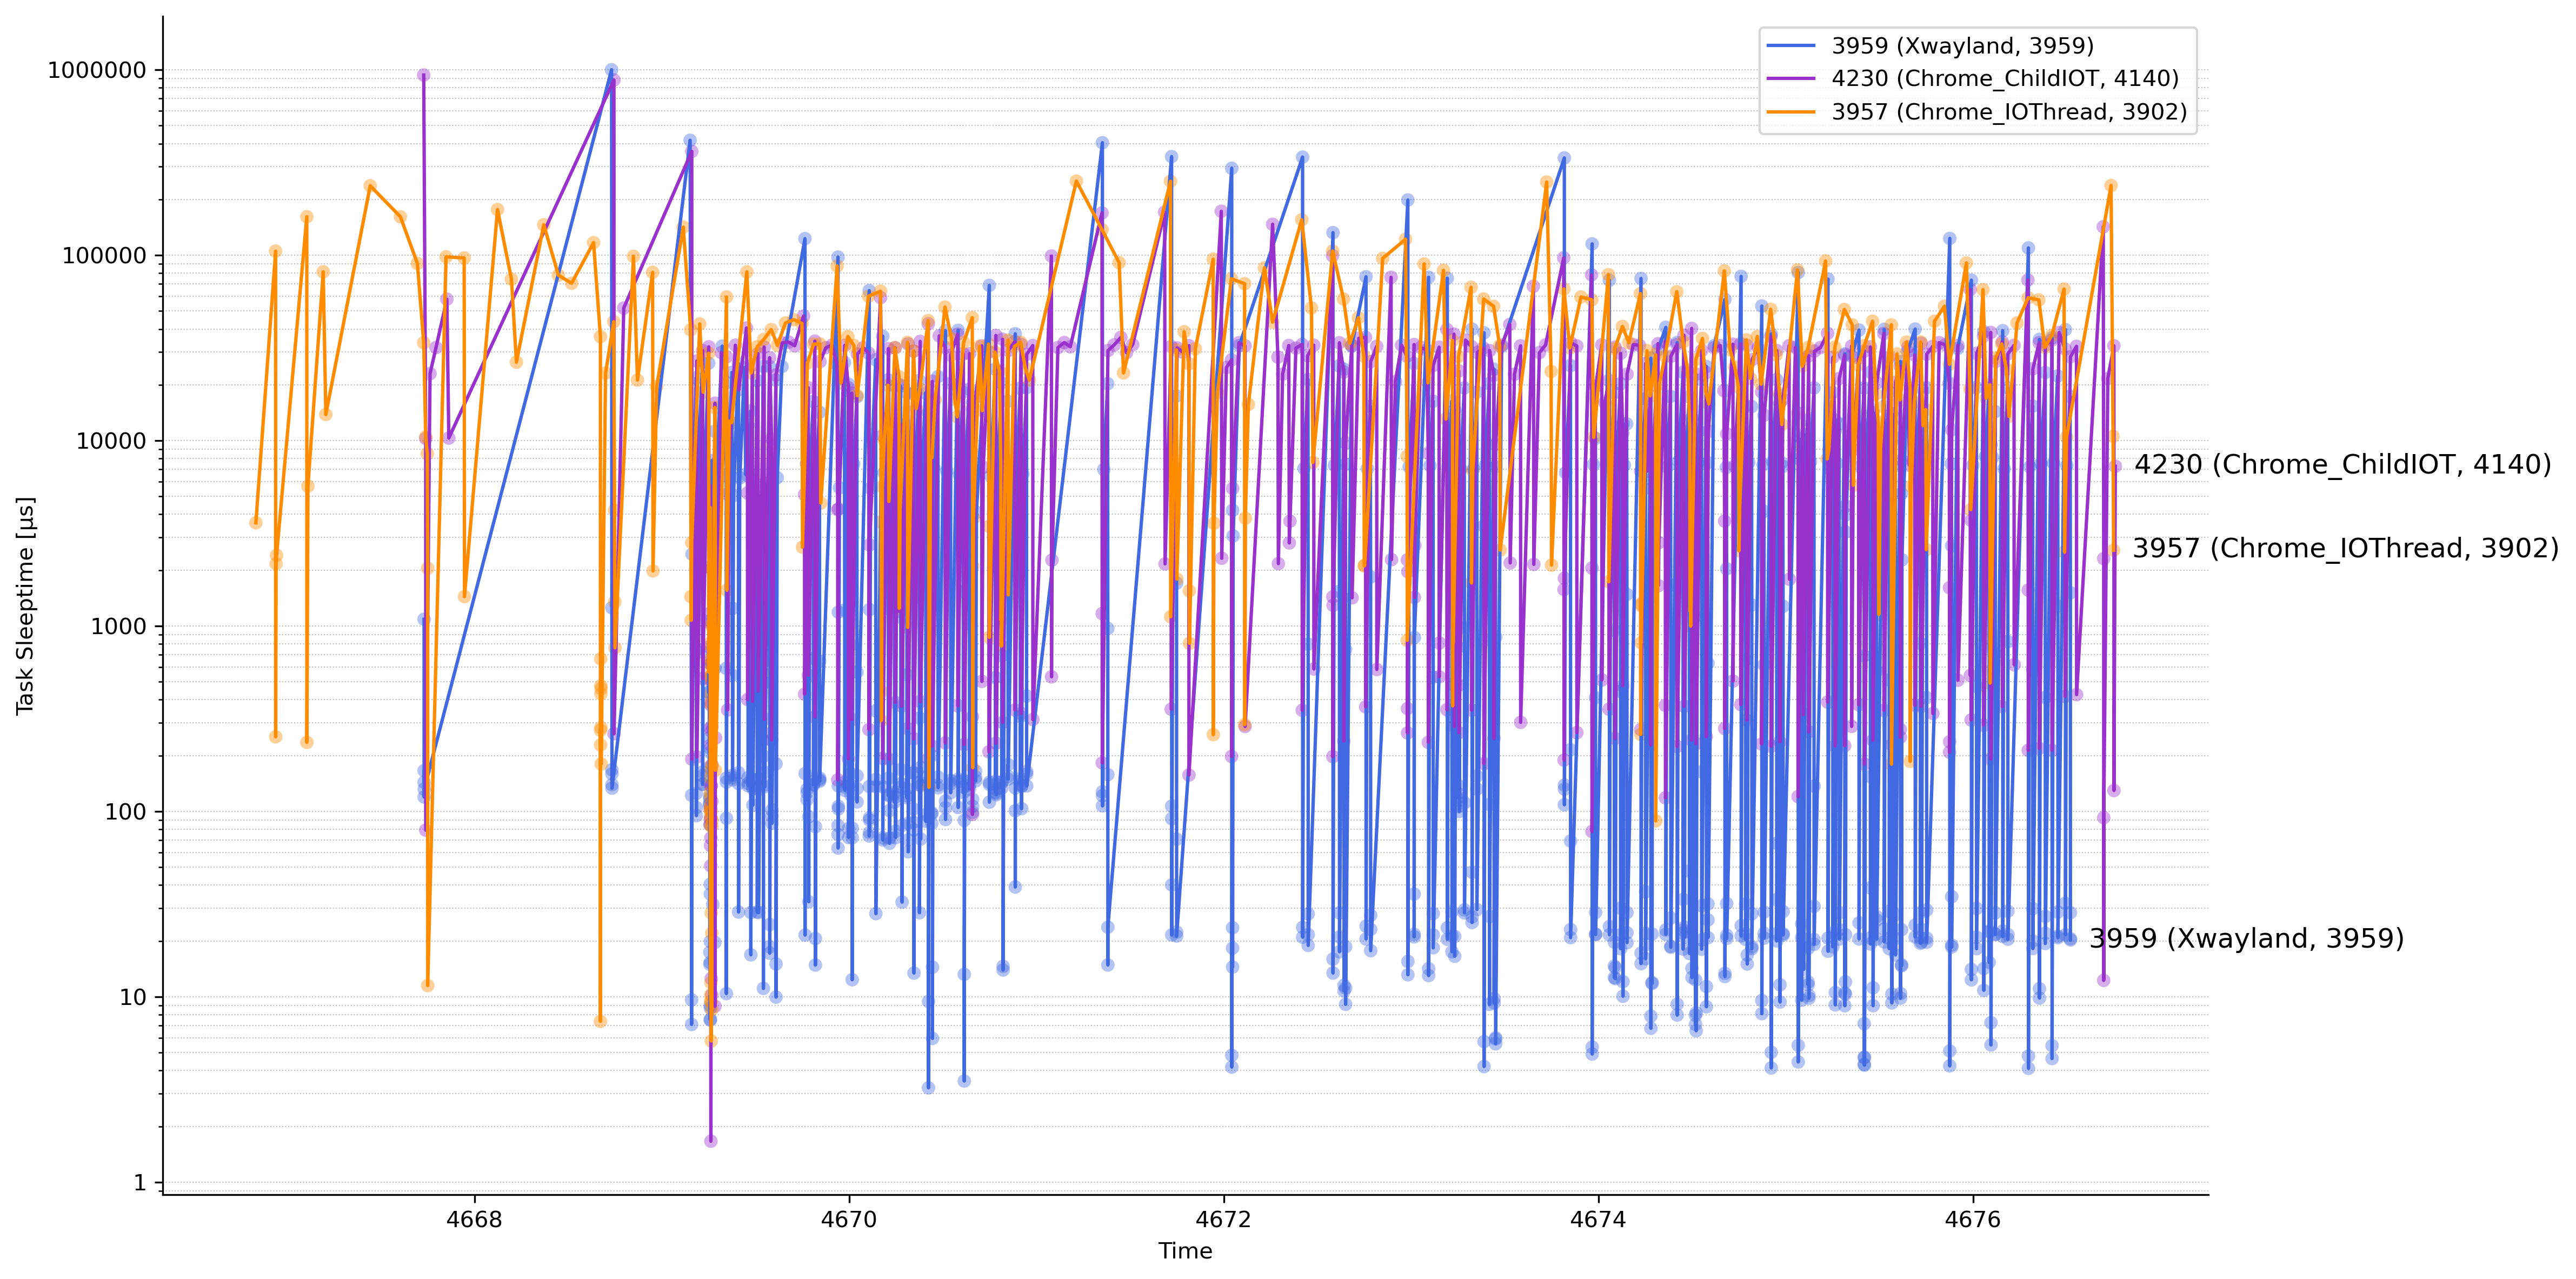This screenshot has width=2576, height=1279.
Task: Click the 3959 Xwayland end-of-line label
Action: 2246,939
